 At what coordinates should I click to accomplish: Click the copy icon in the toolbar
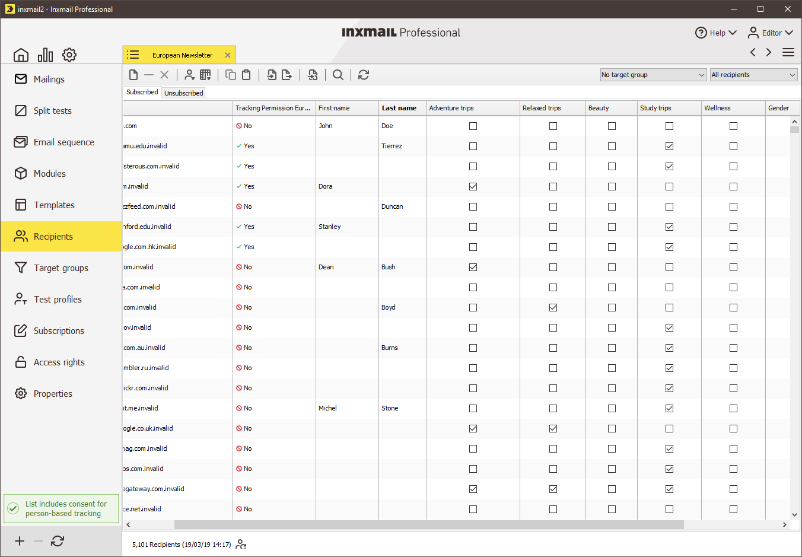pos(231,75)
